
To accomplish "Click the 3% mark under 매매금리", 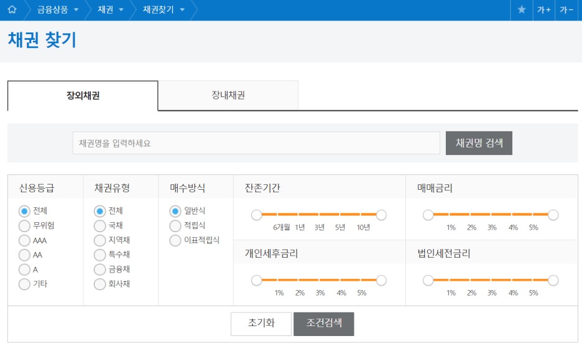I will tap(492, 227).
